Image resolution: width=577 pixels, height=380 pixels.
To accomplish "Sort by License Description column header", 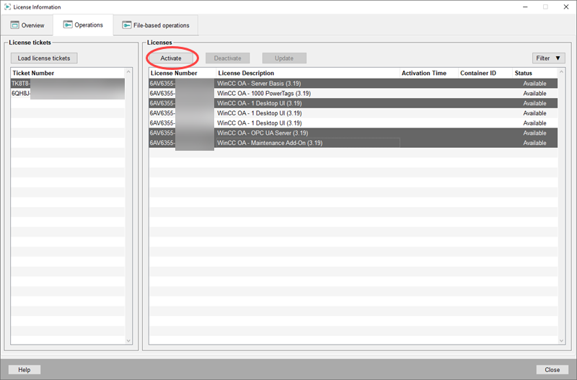I will coord(307,73).
